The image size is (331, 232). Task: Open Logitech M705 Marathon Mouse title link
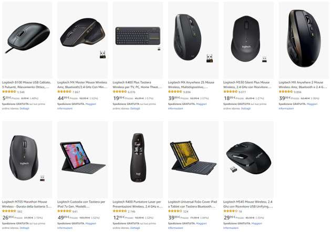pos(27,204)
